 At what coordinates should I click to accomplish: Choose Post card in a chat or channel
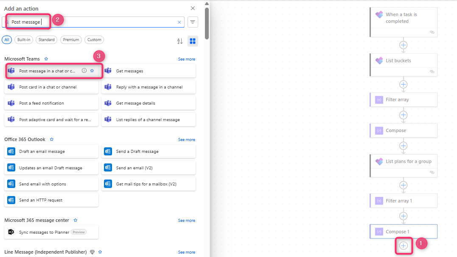51,87
